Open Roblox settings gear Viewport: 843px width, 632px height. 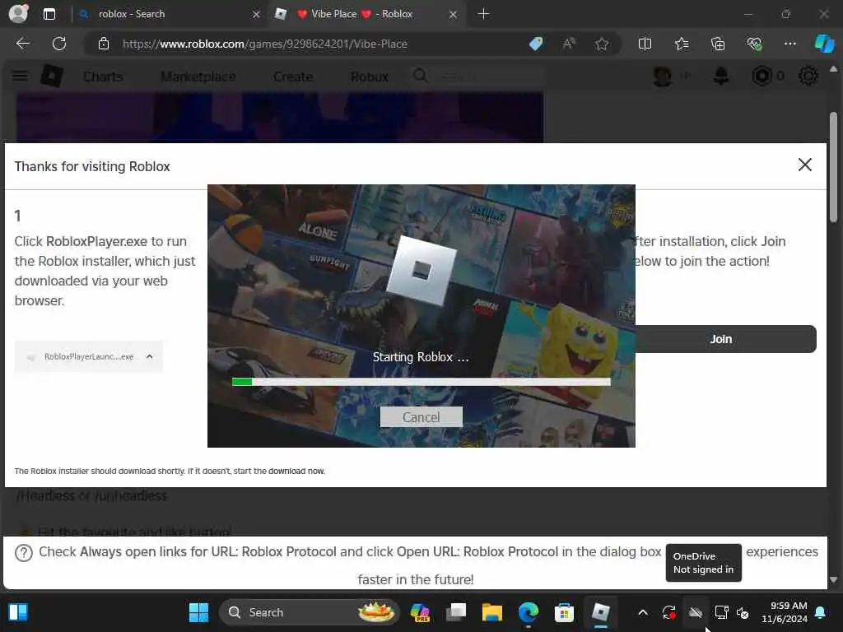[x=808, y=77]
